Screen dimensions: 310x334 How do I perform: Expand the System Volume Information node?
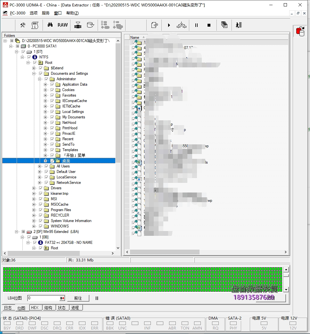pos(34,221)
